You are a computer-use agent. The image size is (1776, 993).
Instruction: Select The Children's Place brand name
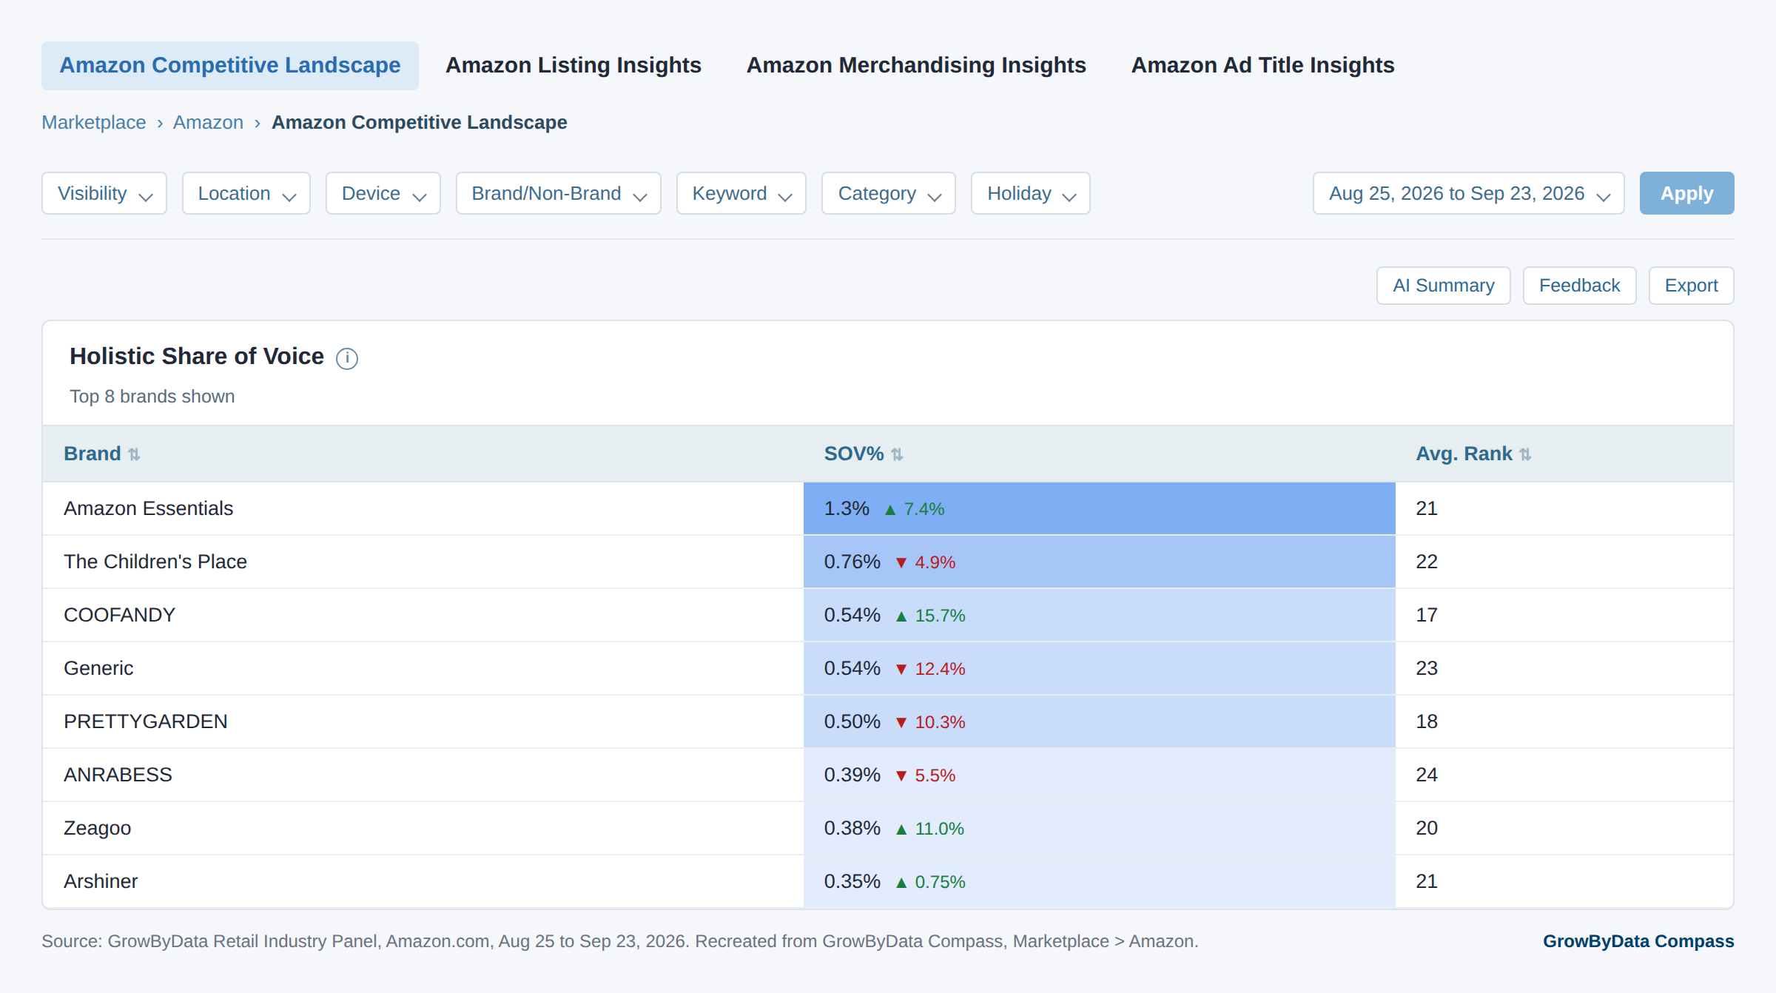point(155,562)
